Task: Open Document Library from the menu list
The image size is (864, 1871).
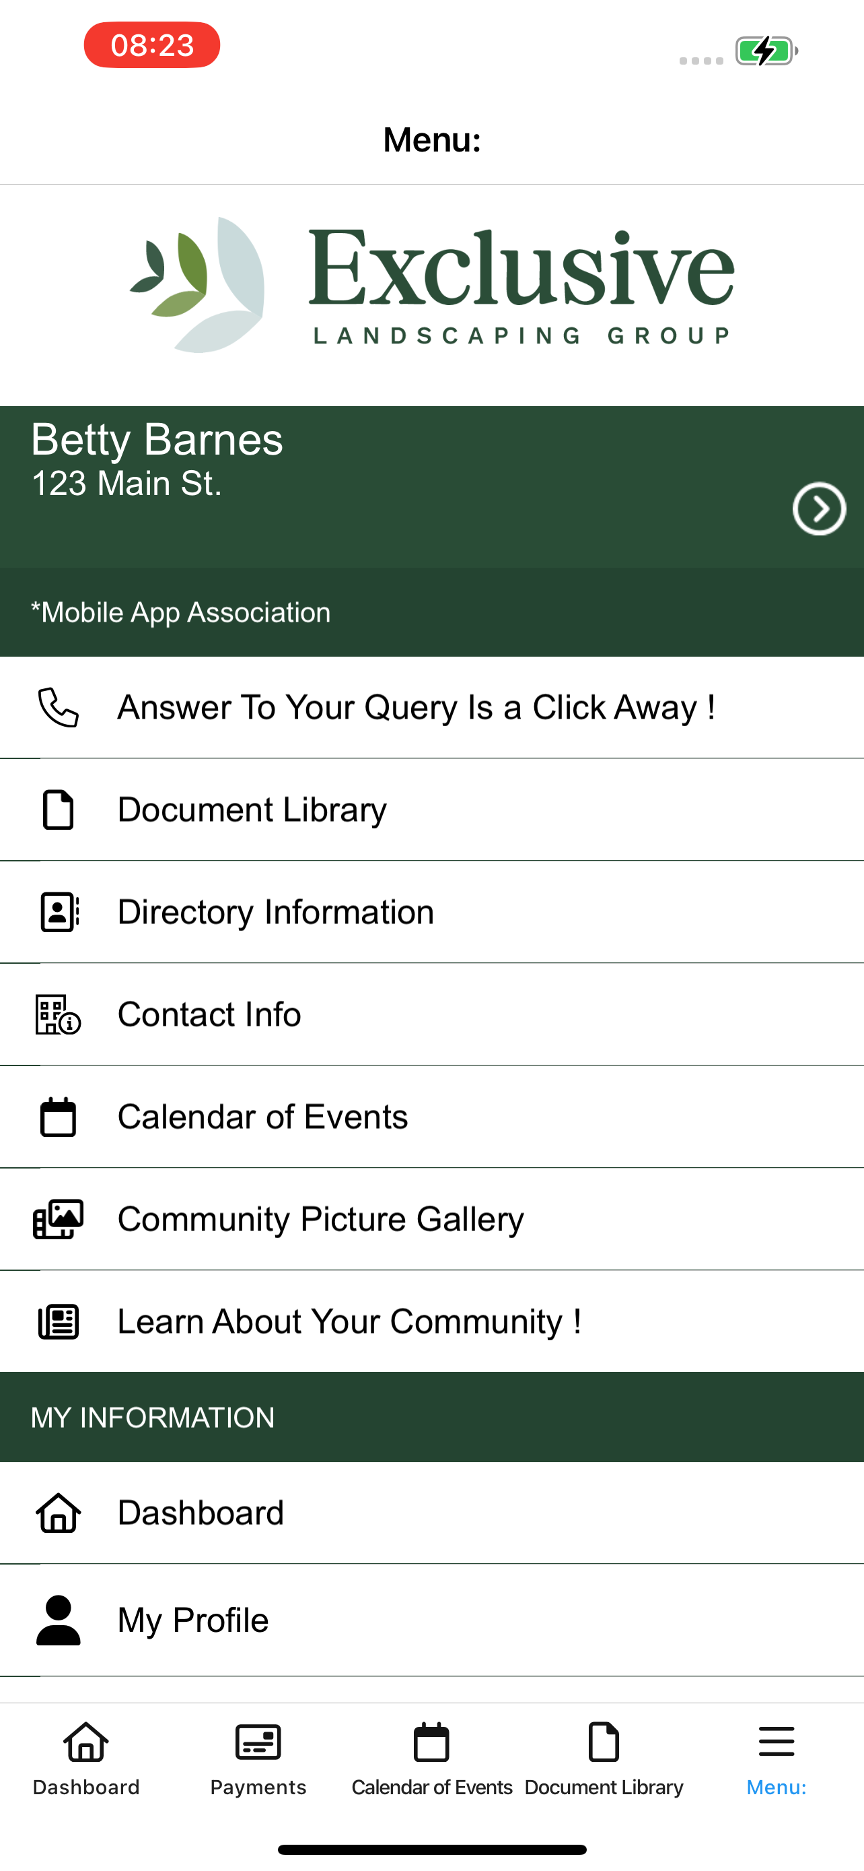Action: [x=433, y=810]
